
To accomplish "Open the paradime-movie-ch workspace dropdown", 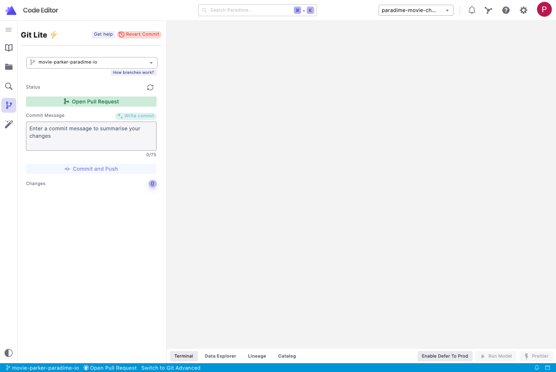I will [x=416, y=10].
